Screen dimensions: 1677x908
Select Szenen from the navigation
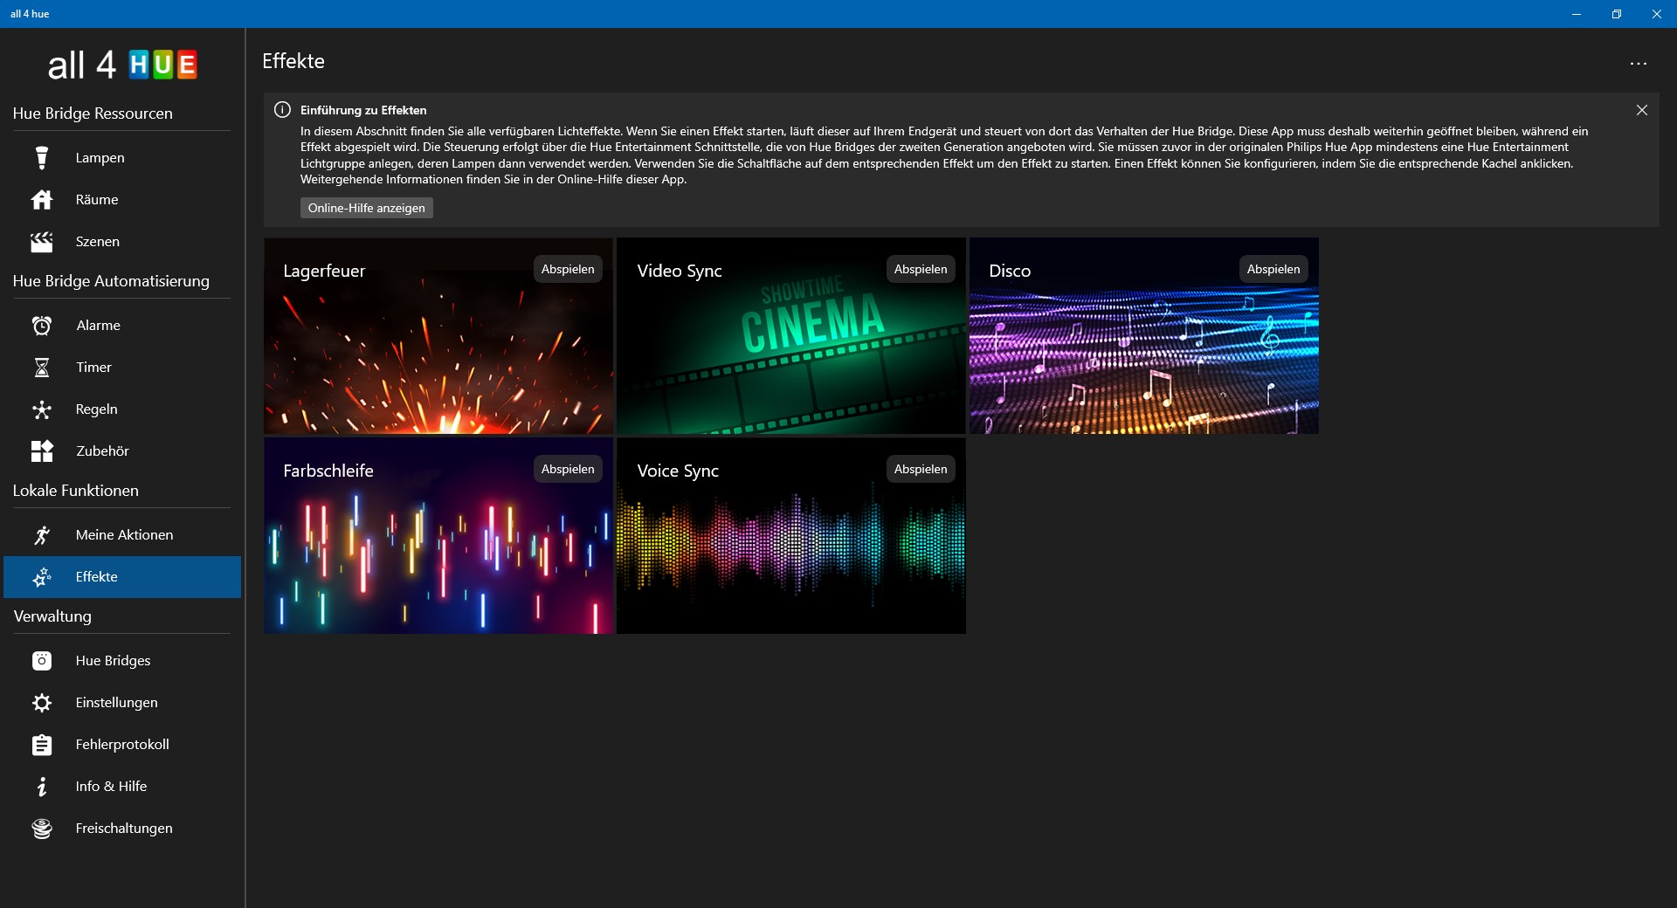coord(122,242)
